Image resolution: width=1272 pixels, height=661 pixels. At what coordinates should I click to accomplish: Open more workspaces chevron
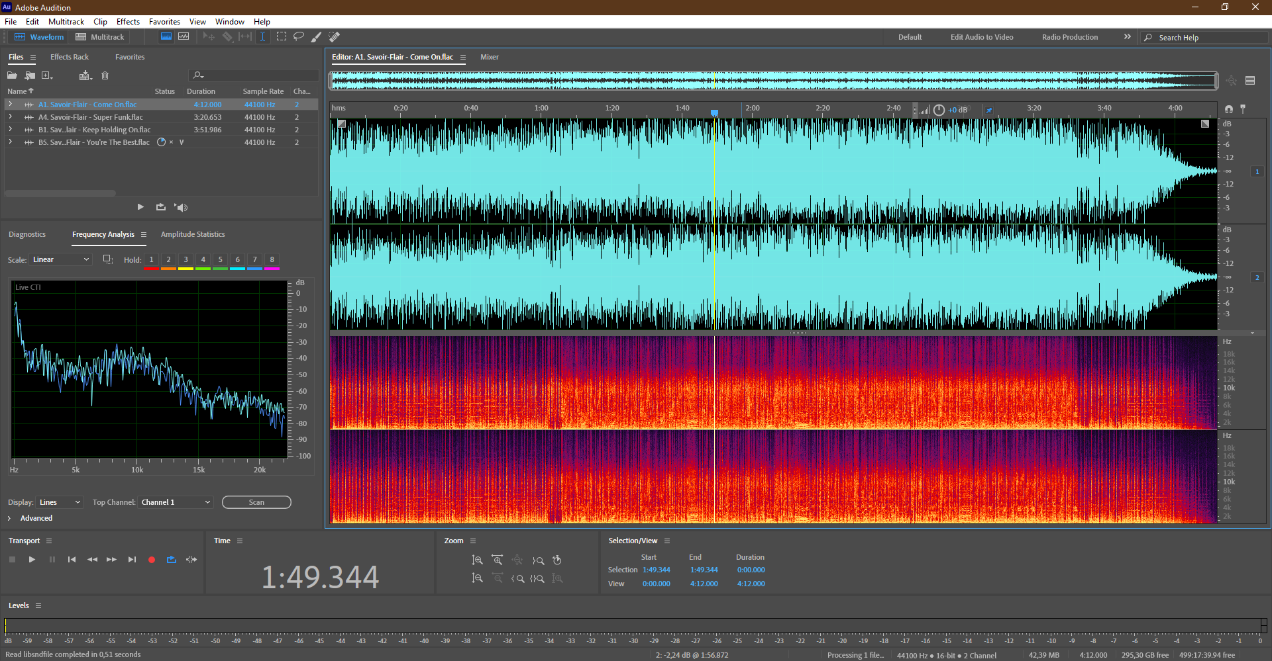click(1128, 36)
